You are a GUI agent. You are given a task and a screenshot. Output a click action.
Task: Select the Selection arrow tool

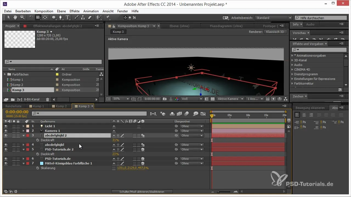pos(9,18)
